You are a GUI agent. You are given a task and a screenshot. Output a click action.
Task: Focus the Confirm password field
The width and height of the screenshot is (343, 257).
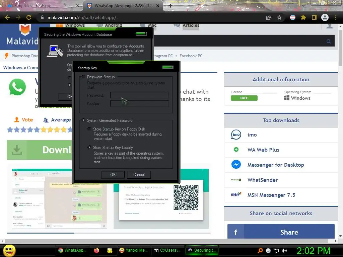tap(139, 104)
